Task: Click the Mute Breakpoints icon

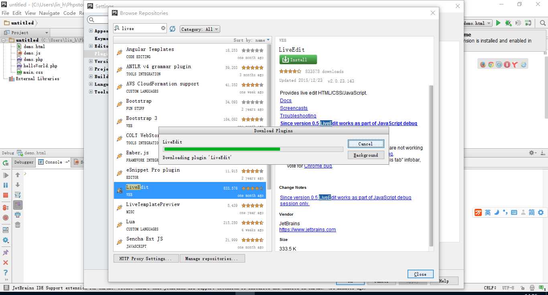Action: click(6, 218)
